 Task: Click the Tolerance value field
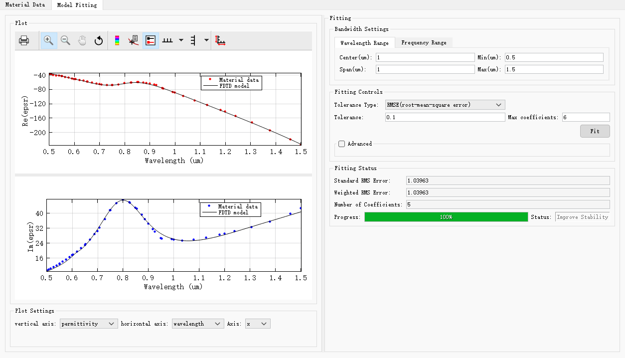click(x=445, y=117)
